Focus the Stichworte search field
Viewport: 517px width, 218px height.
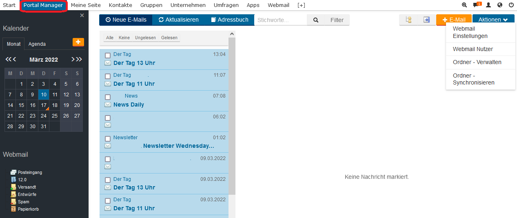[x=281, y=20]
